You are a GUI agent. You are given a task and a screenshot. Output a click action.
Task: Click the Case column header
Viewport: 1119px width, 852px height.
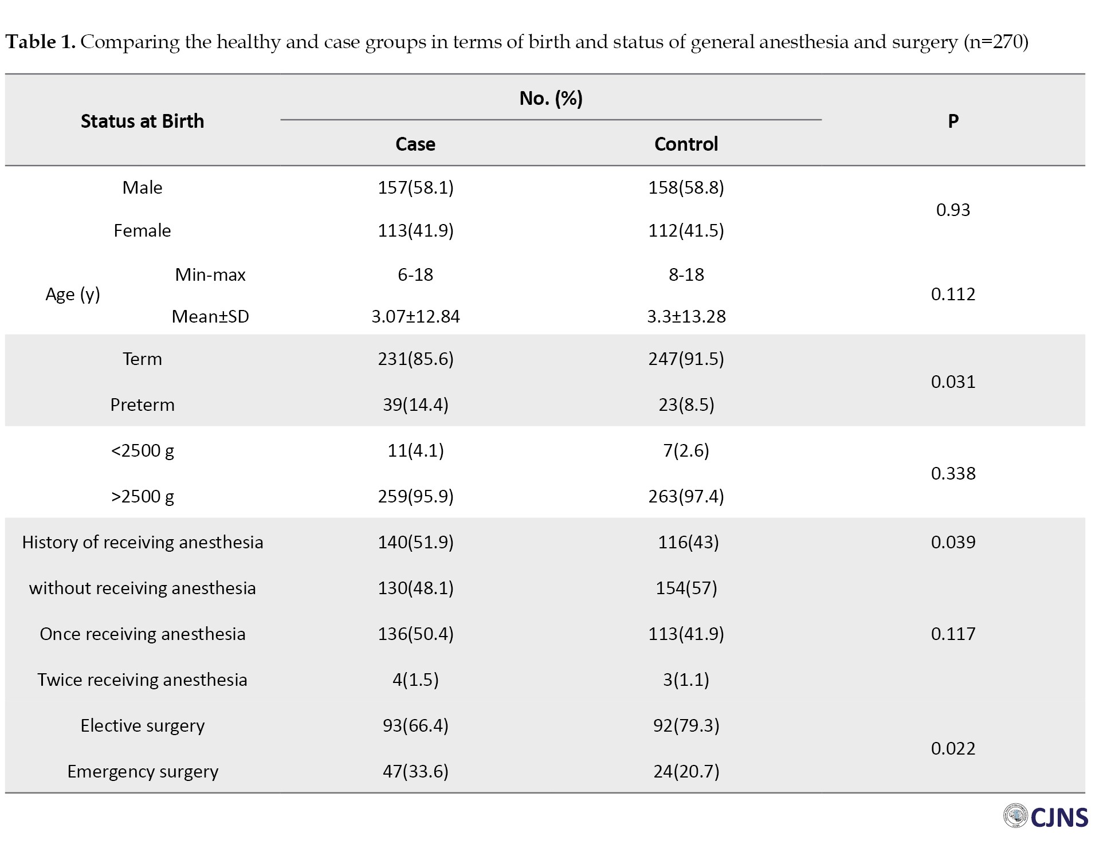415,144
